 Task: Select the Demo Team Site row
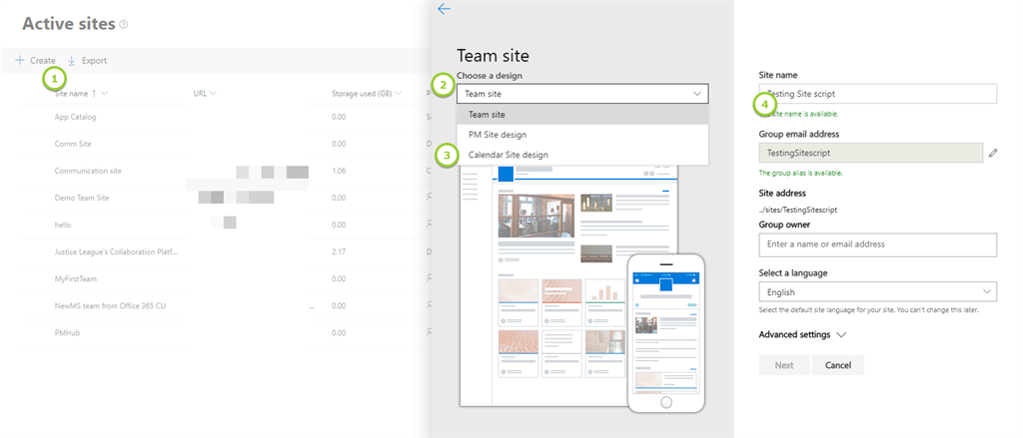82,198
